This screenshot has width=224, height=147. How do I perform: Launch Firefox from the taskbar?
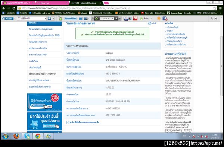16,136
